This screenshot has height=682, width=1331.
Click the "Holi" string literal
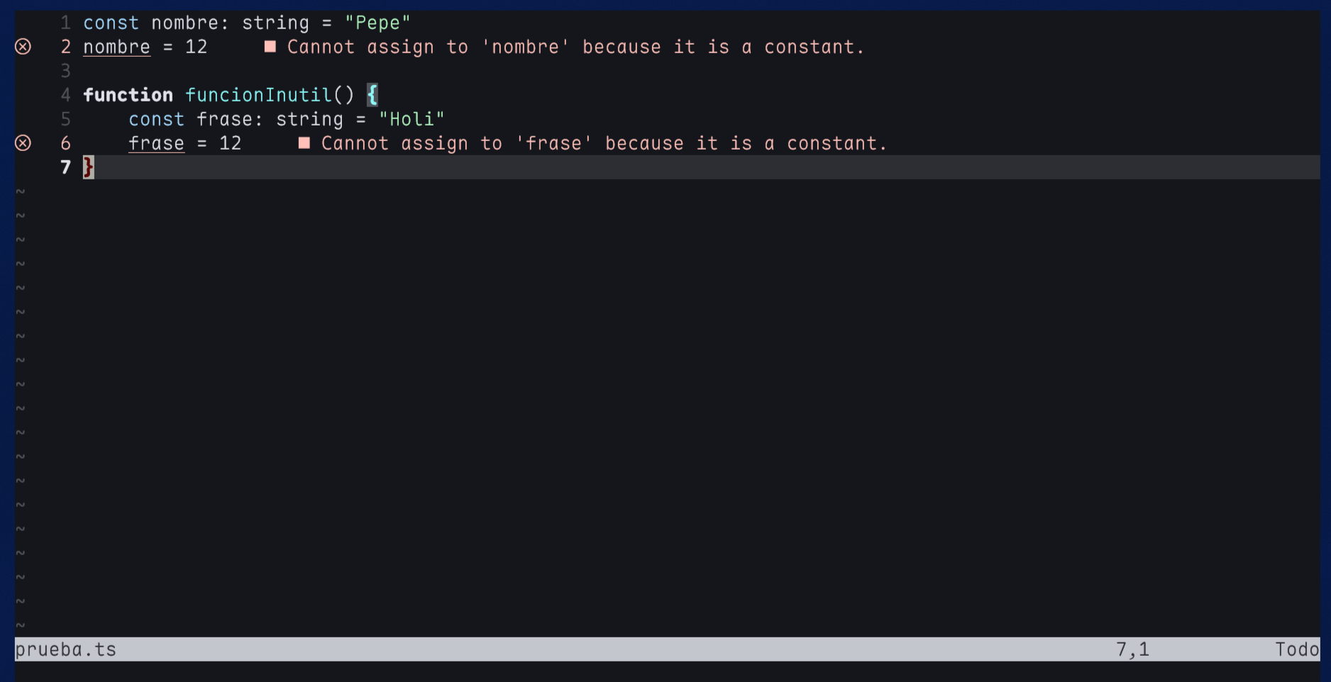point(412,119)
